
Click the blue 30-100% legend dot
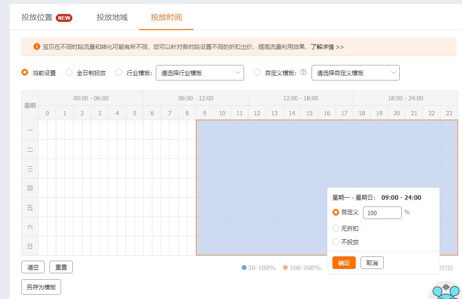244,267
